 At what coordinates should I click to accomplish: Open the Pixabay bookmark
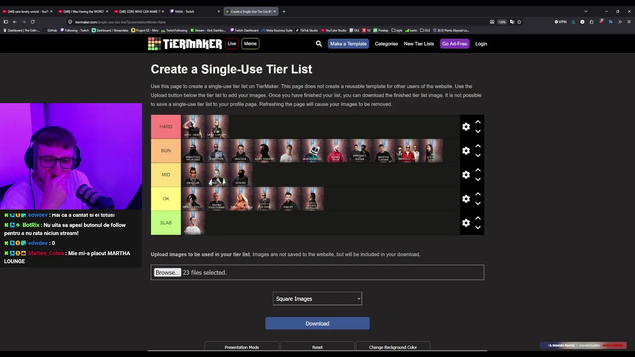(x=381, y=30)
